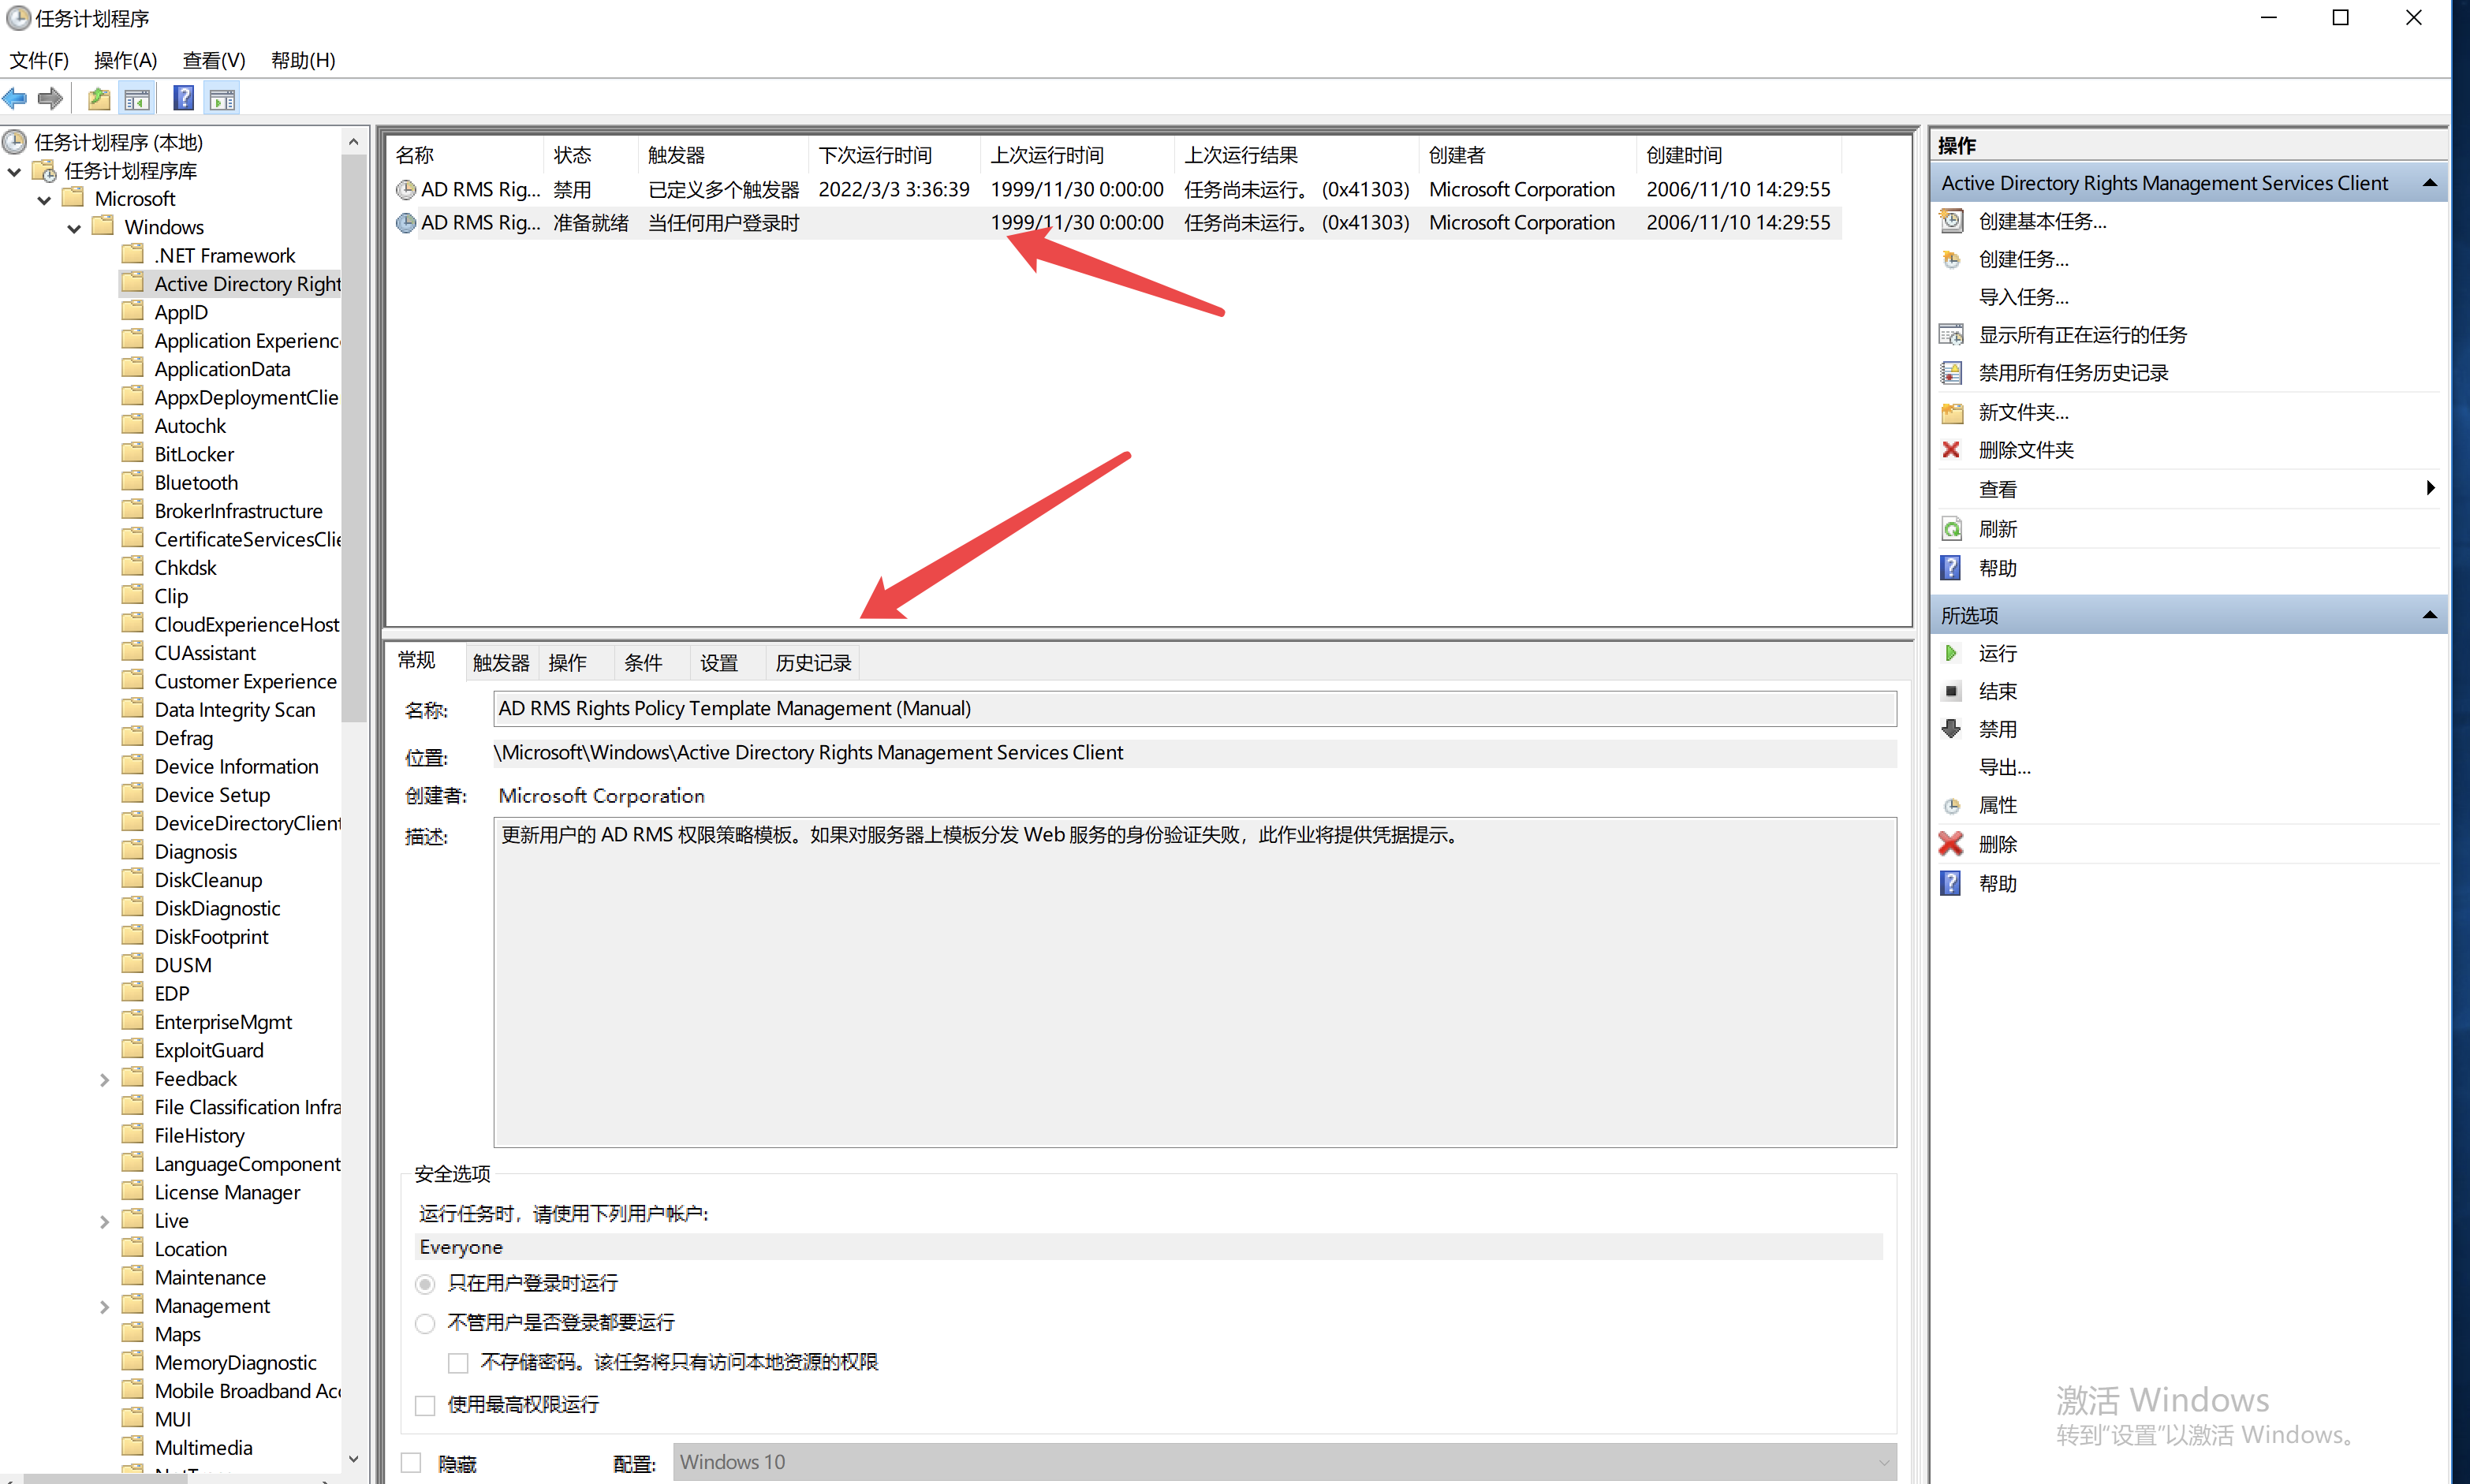Switch to the 触发器 tab

[500, 662]
